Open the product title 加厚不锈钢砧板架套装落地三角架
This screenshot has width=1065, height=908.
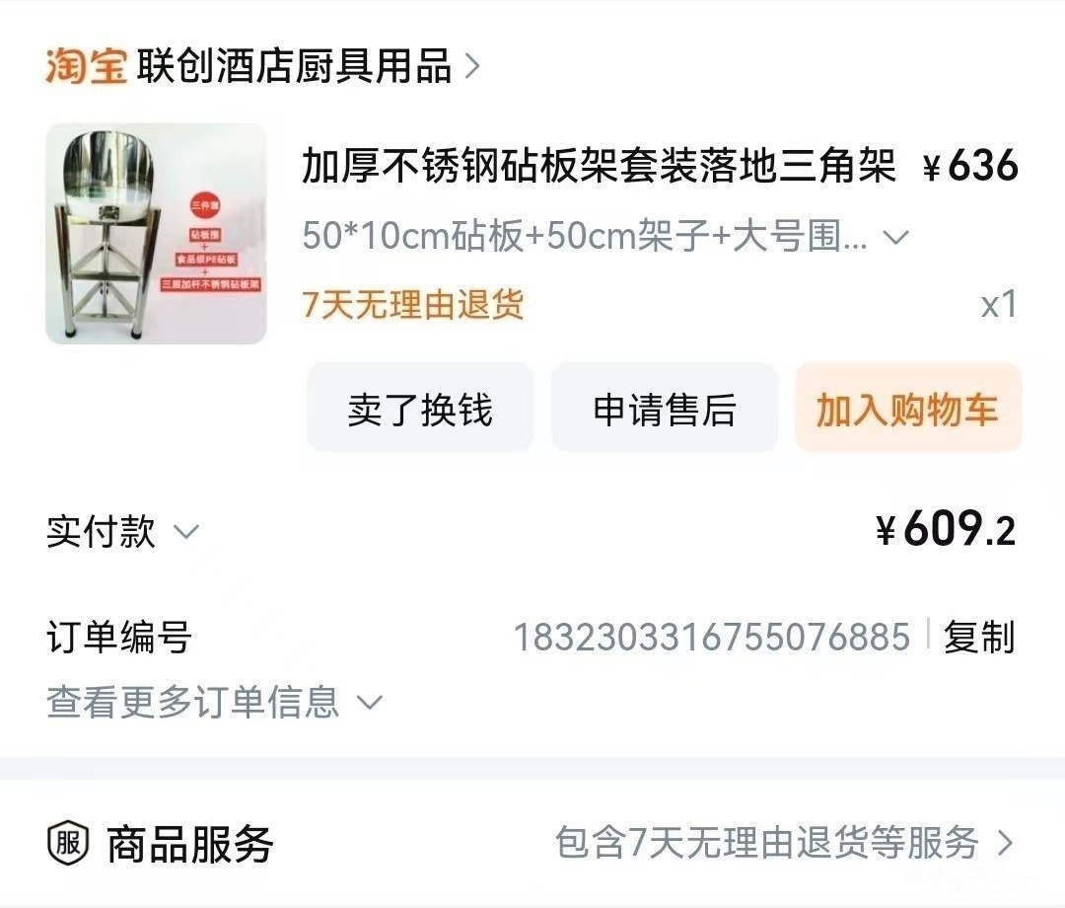coord(599,165)
